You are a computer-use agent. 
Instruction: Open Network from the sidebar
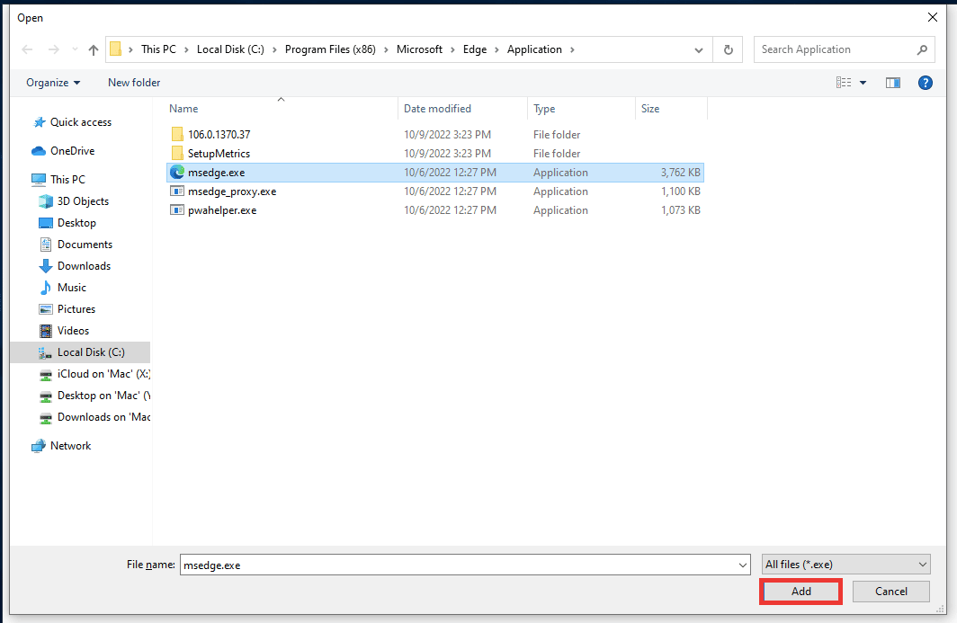[x=68, y=445]
